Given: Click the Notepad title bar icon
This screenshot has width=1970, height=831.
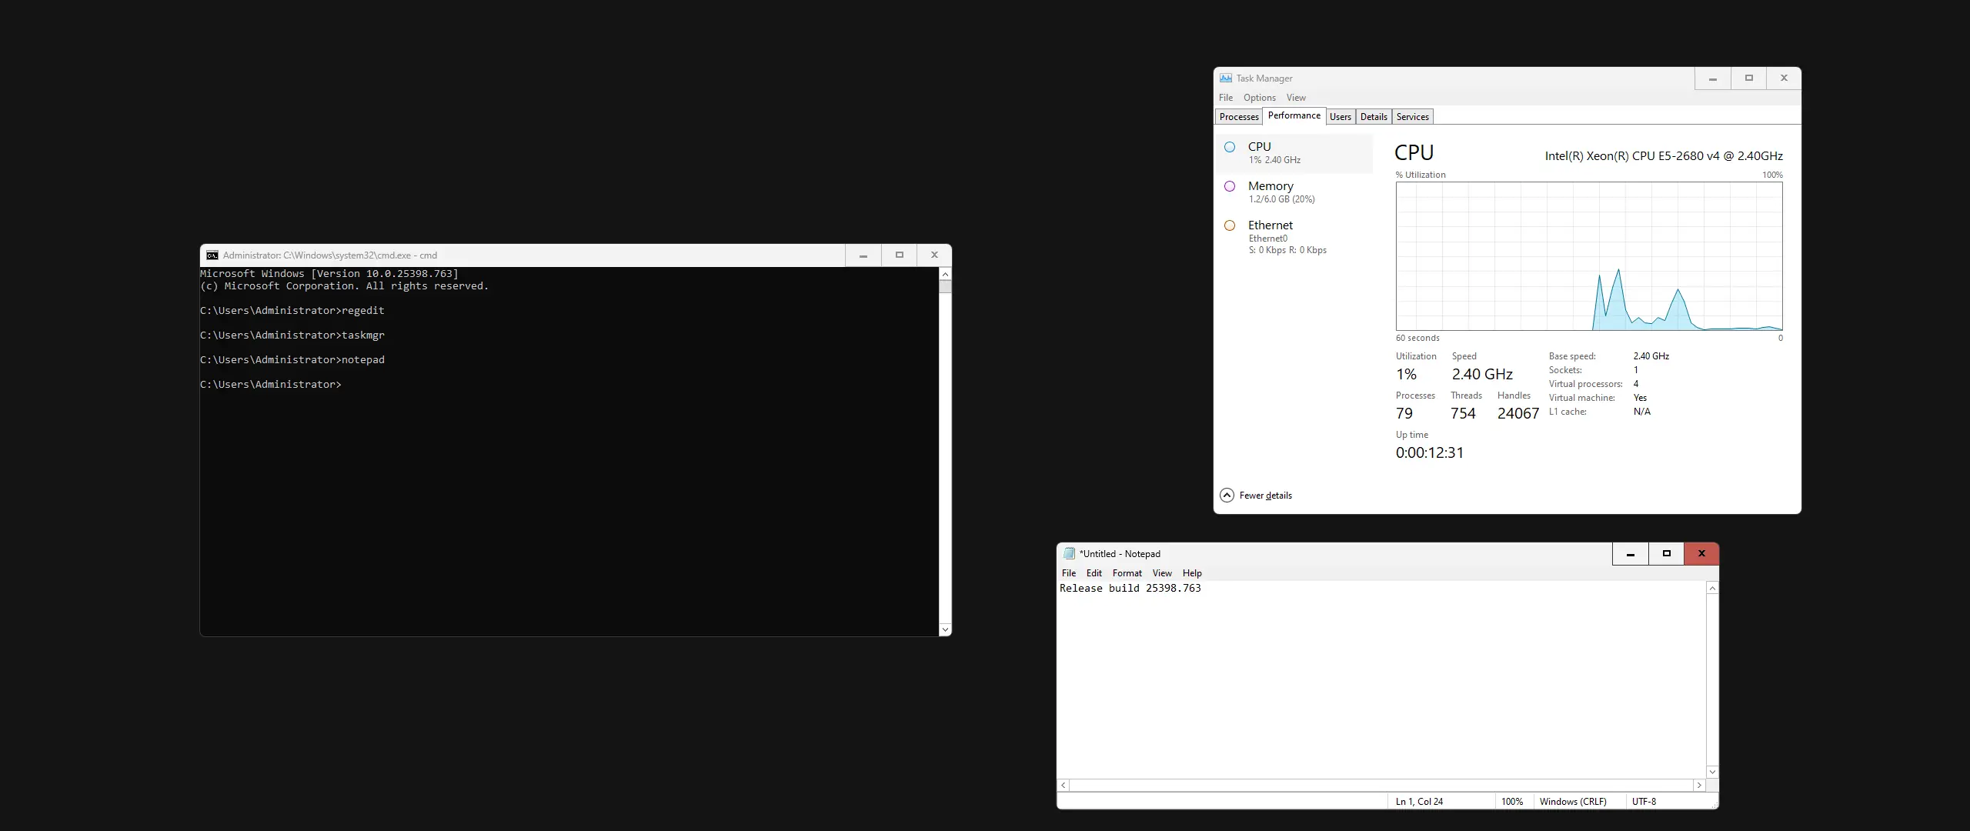Looking at the screenshot, I should (1069, 554).
